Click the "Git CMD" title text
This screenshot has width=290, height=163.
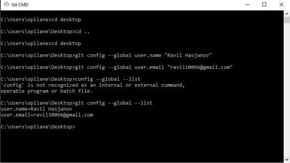pos(19,5)
